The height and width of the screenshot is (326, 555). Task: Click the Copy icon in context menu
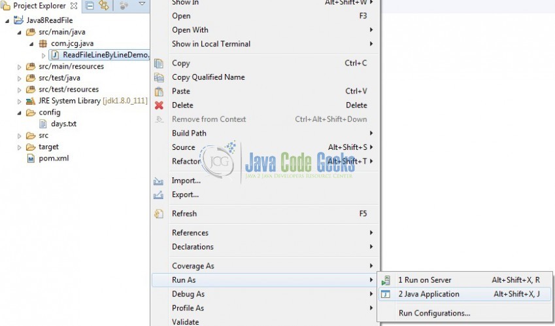159,63
